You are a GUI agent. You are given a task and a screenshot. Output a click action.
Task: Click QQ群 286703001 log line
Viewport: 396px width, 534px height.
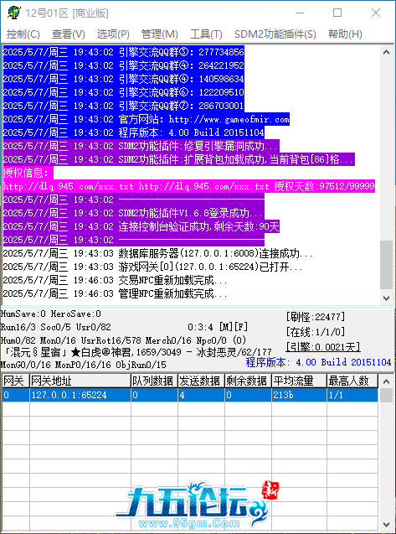(124, 106)
